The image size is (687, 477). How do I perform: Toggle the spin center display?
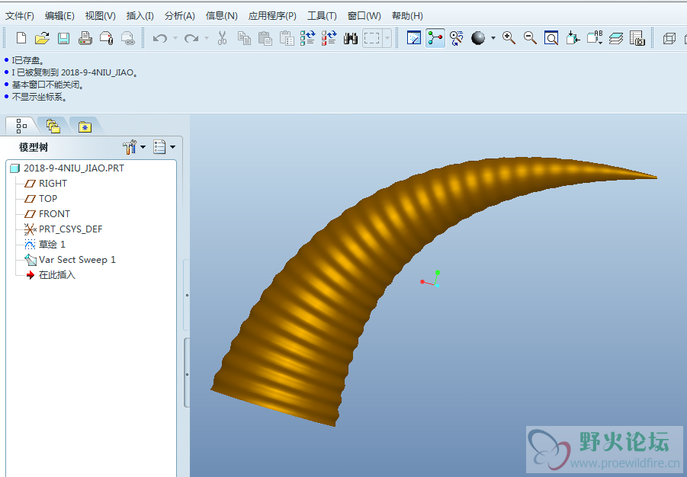(x=435, y=38)
